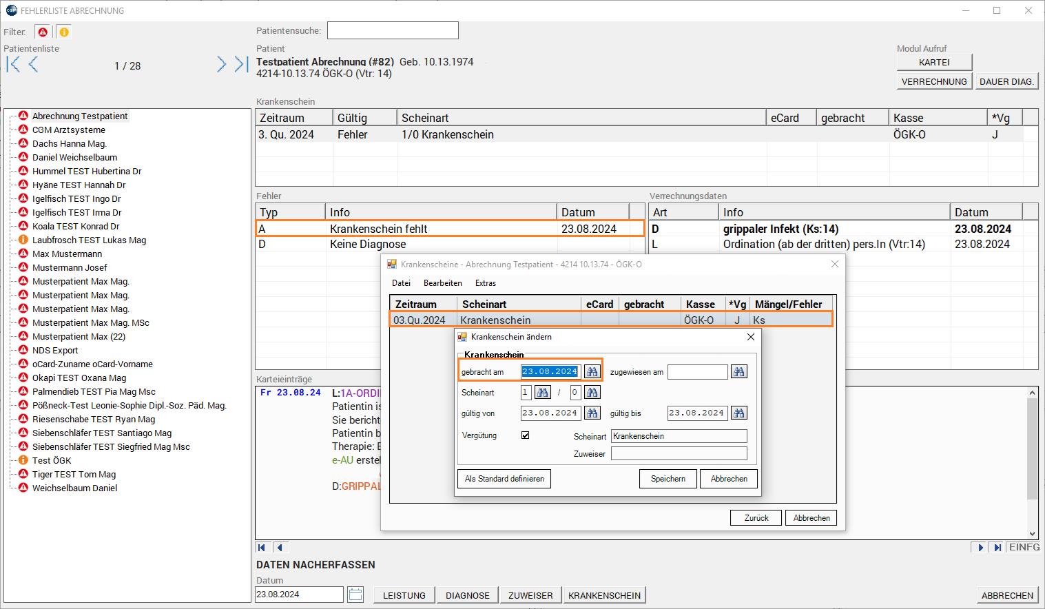The height and width of the screenshot is (609, 1045).
Task: Open the Extras menu
Action: [x=486, y=283]
